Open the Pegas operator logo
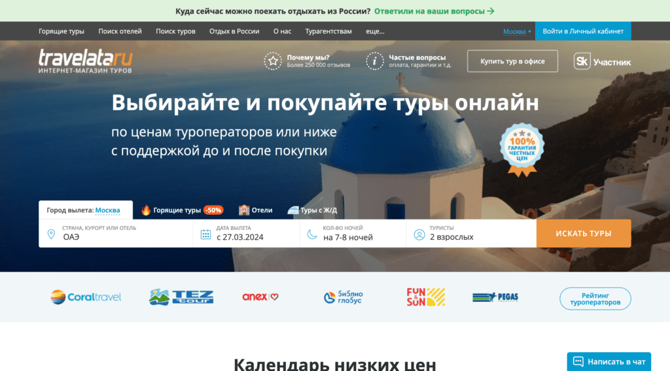The height and width of the screenshot is (371, 670). coord(495,297)
